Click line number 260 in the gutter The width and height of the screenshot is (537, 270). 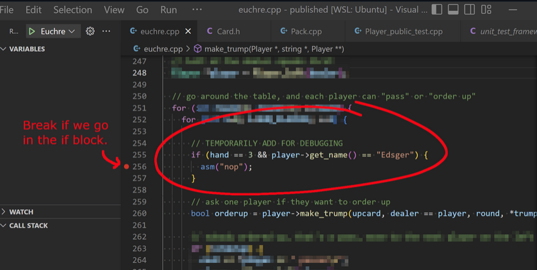(x=140, y=214)
